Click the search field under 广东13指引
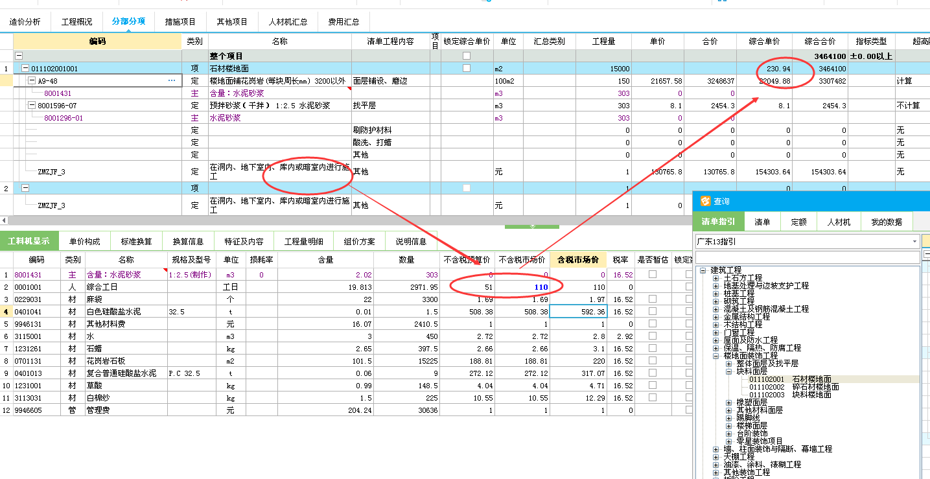The height and width of the screenshot is (479, 930). [x=808, y=257]
